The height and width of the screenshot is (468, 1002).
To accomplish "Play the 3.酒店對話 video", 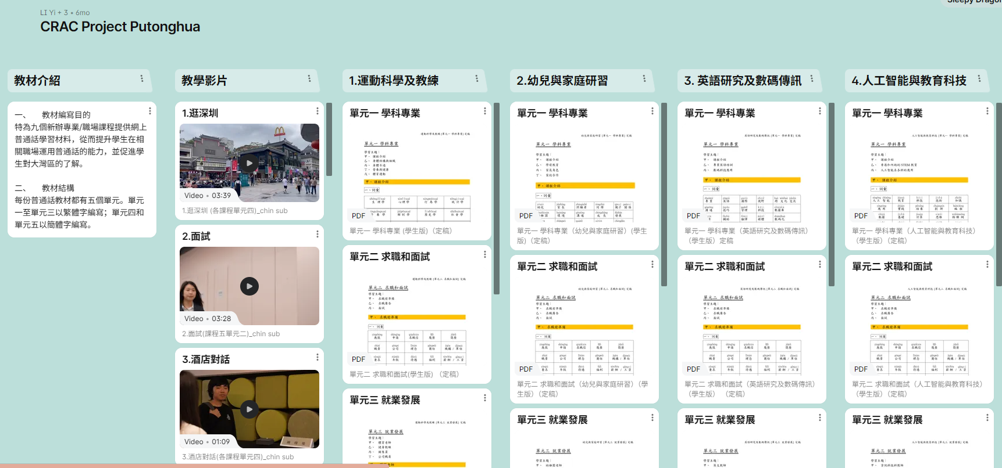I will click(249, 409).
